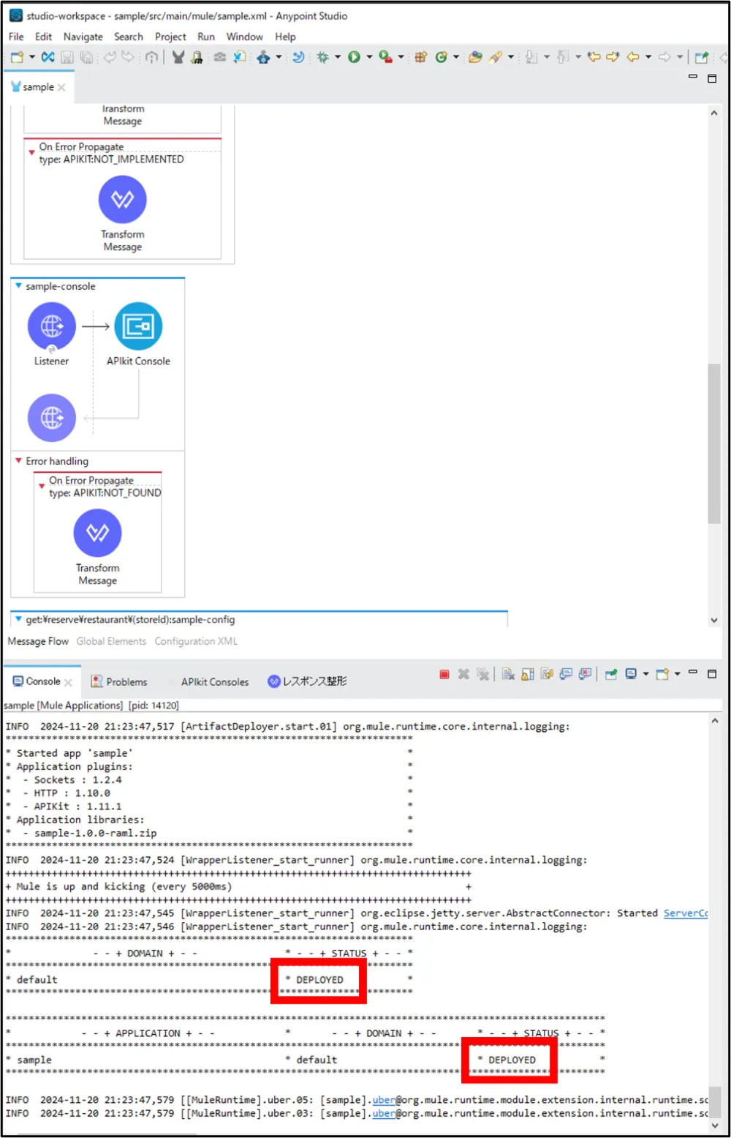Click the Mule icon in the toolbar
The width and height of the screenshot is (731, 1138).
(x=178, y=57)
